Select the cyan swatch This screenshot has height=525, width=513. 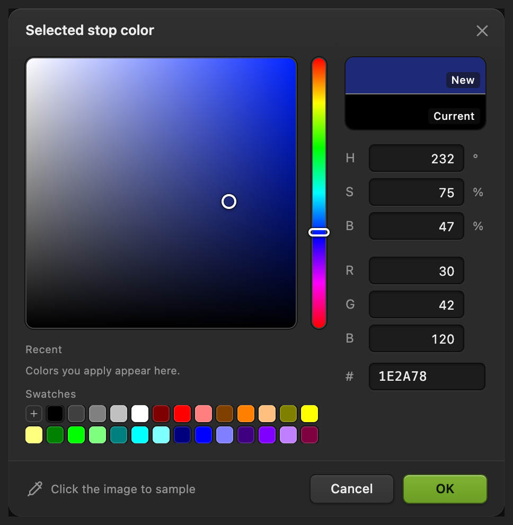pyautogui.click(x=140, y=435)
